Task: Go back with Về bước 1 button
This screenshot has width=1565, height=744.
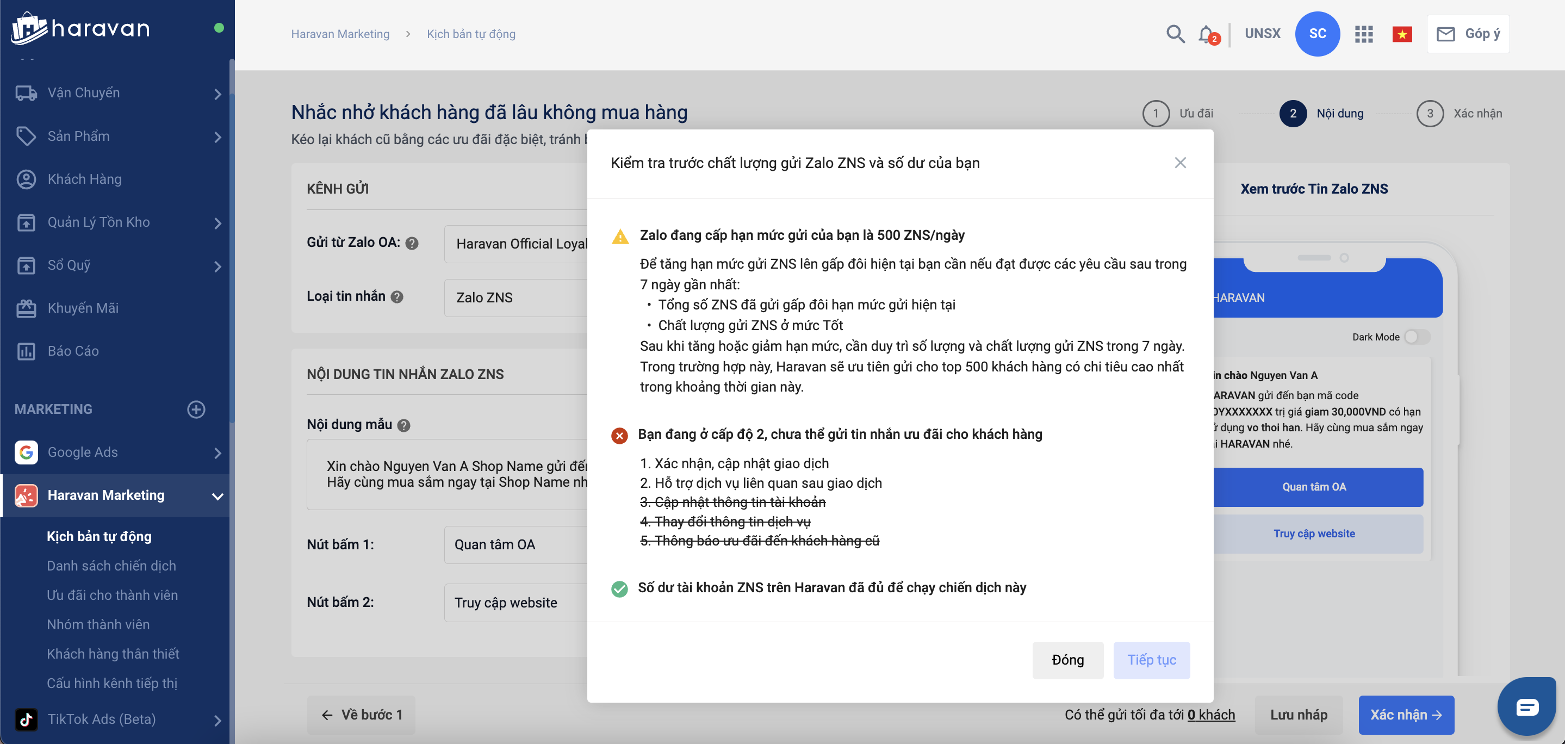Action: [361, 715]
